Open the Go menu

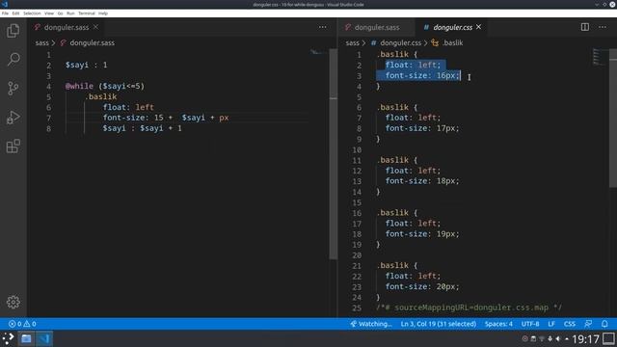[x=60, y=13]
